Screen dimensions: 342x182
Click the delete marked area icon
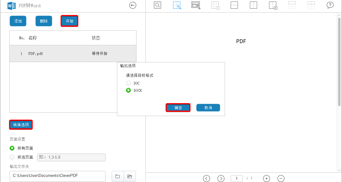click(x=215, y=5)
